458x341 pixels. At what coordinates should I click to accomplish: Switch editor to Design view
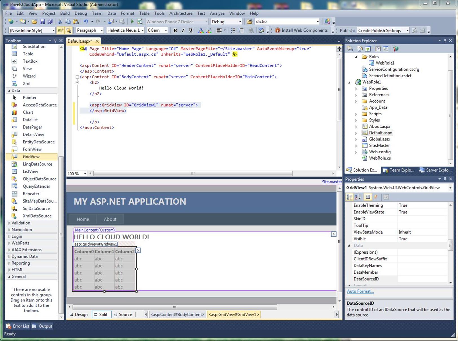point(79,315)
